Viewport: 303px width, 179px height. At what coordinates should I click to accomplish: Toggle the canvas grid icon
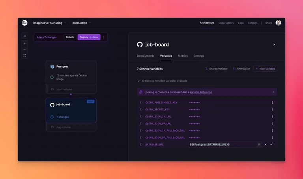click(25, 36)
